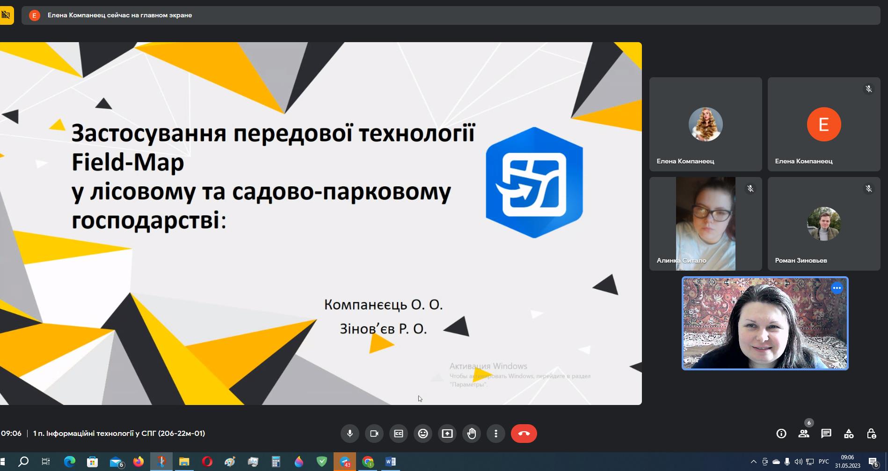The image size is (888, 471).
Task: Leave the call with the red button
Action: click(524, 434)
